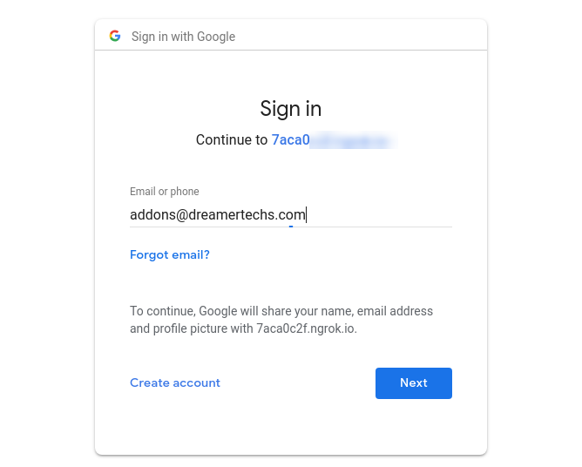Click 'profile picture' in the disclosure text

pos(190,328)
